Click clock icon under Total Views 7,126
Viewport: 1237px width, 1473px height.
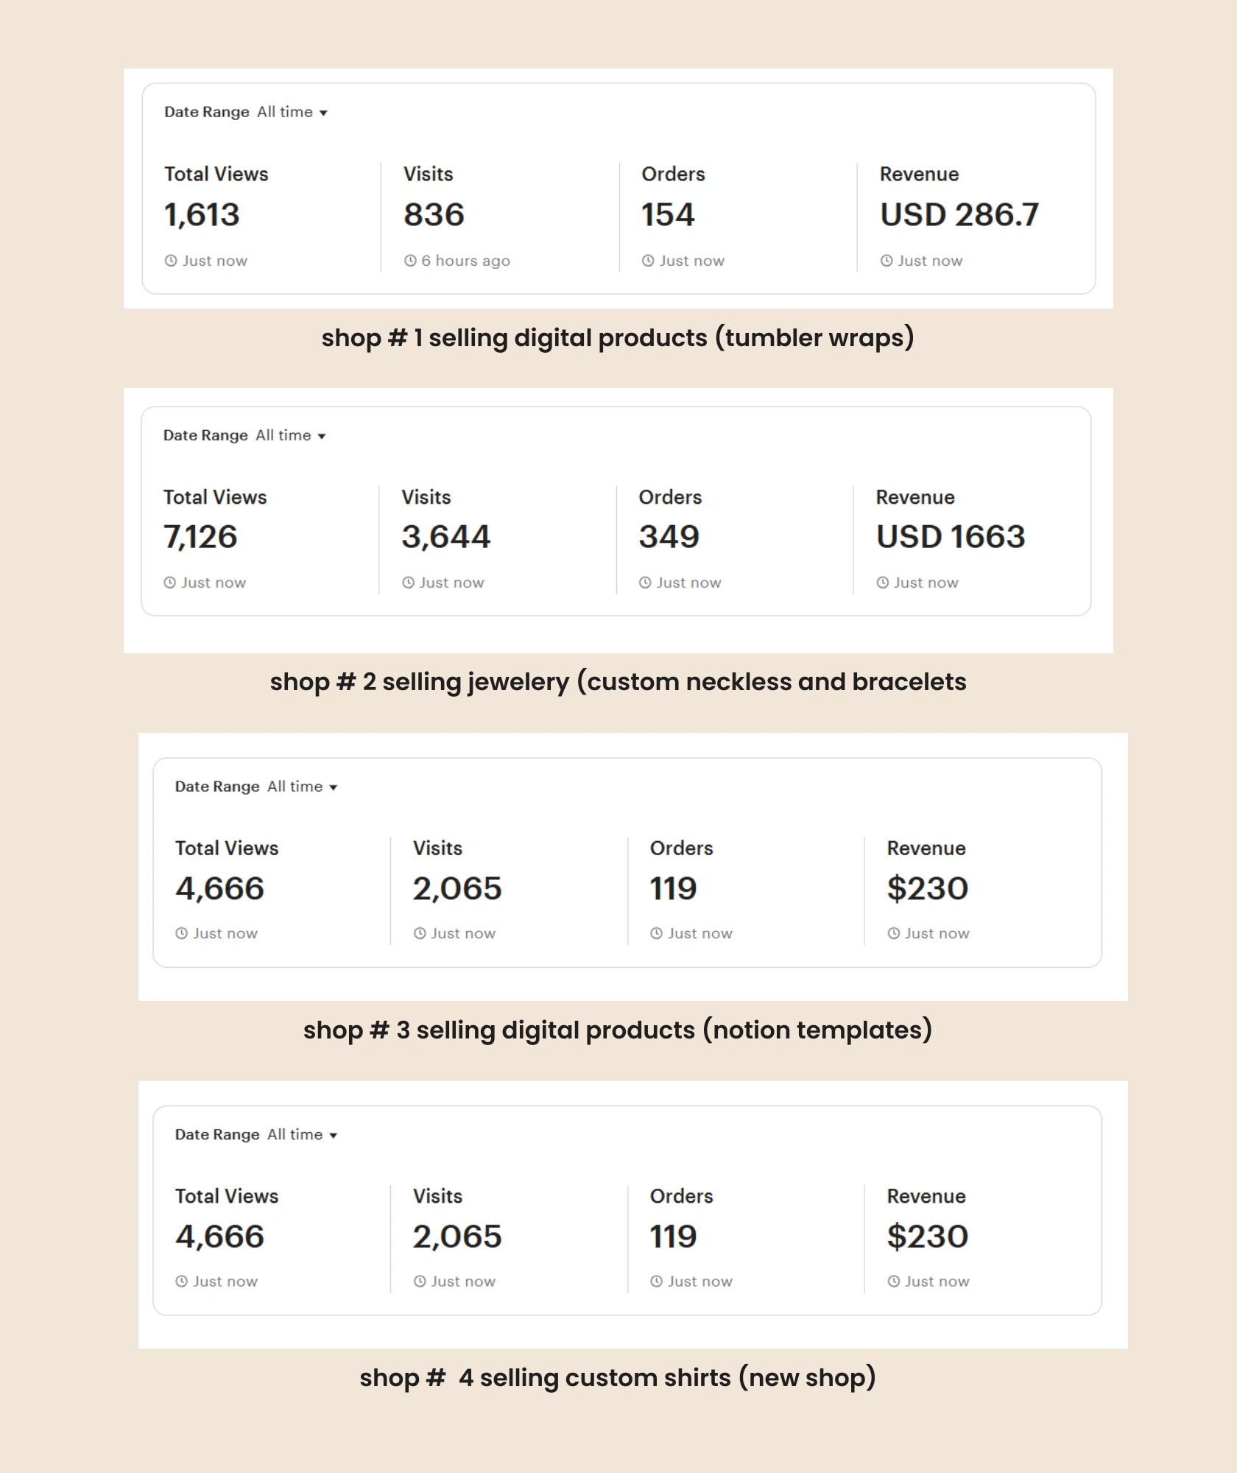170,583
